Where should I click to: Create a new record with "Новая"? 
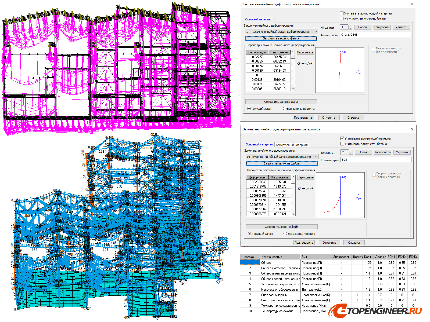tap(363, 27)
